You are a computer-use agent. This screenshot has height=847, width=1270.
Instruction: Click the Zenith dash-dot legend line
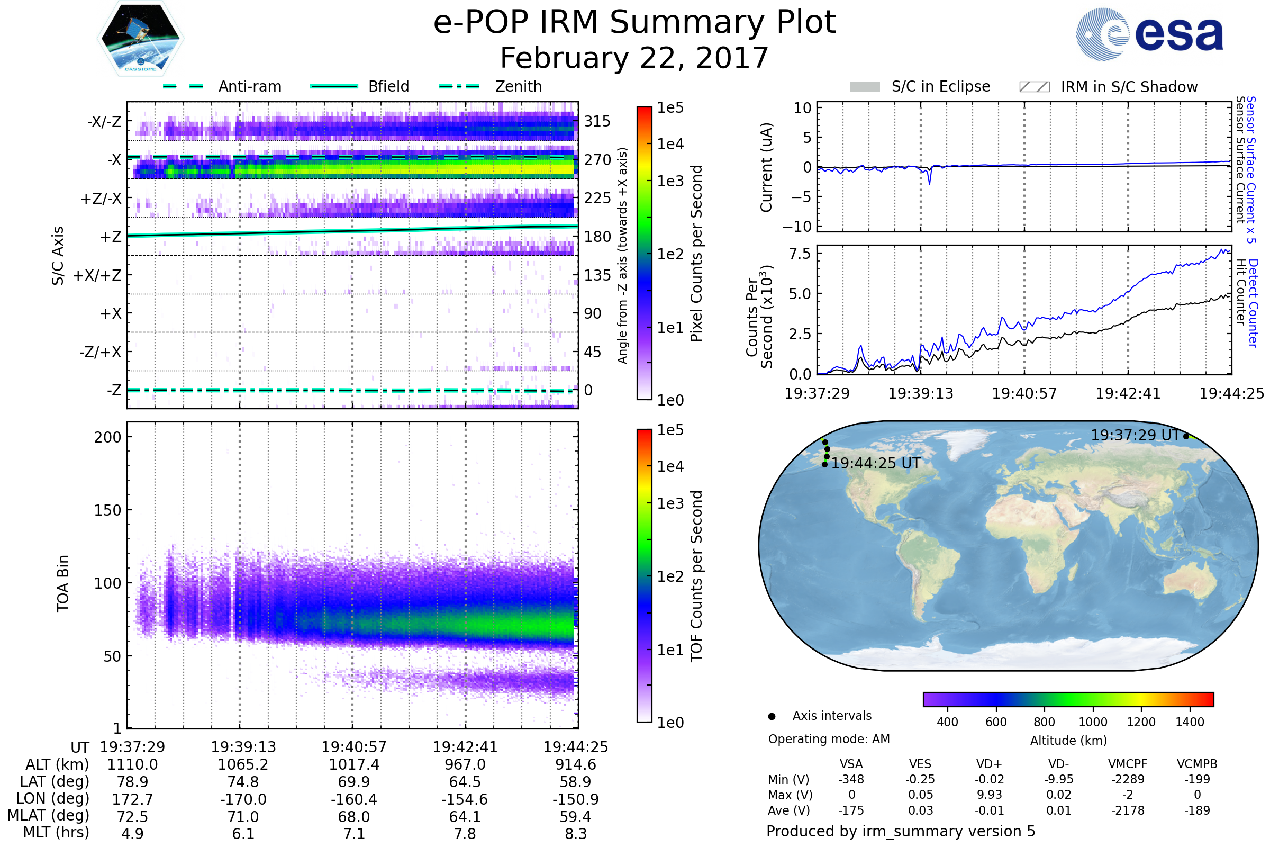click(459, 86)
